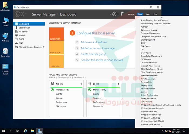The width and height of the screenshot is (189, 134).
Task: Open DHCP role tile header
Action: 104,84
